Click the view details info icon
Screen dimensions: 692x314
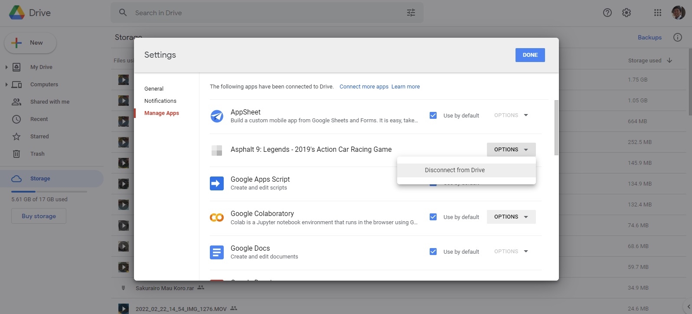click(678, 37)
